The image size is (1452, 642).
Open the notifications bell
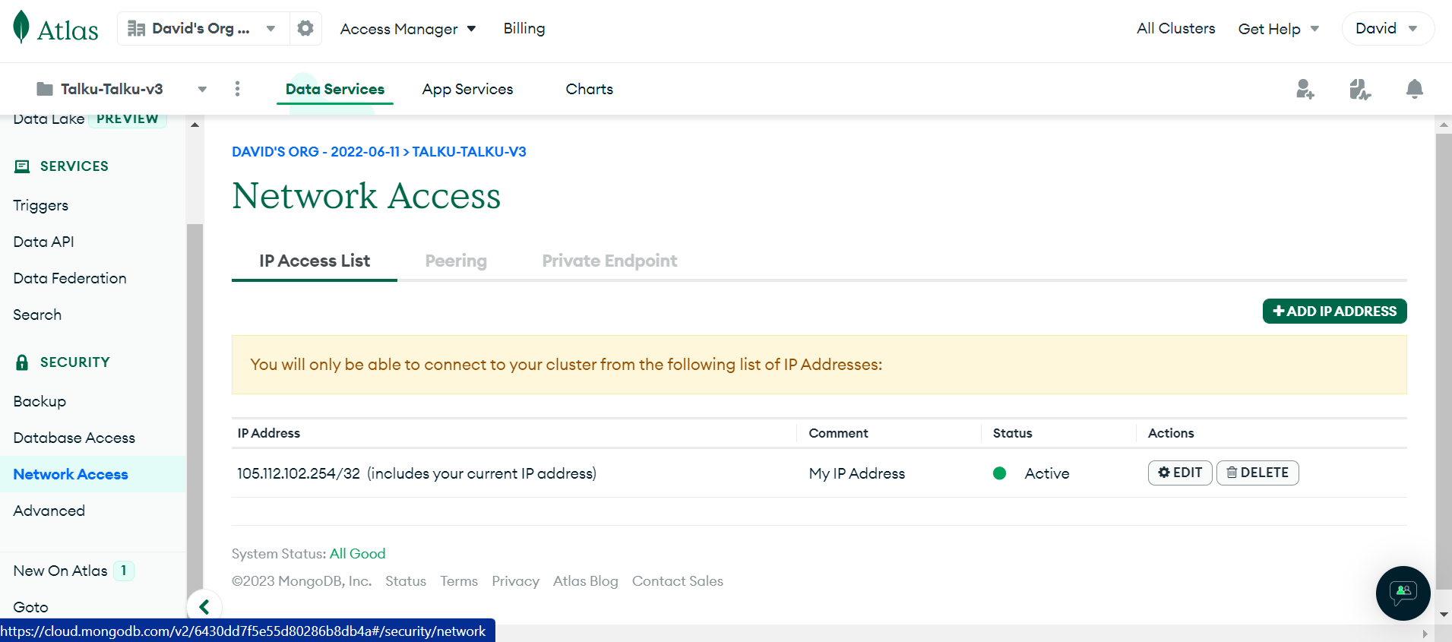(1414, 89)
